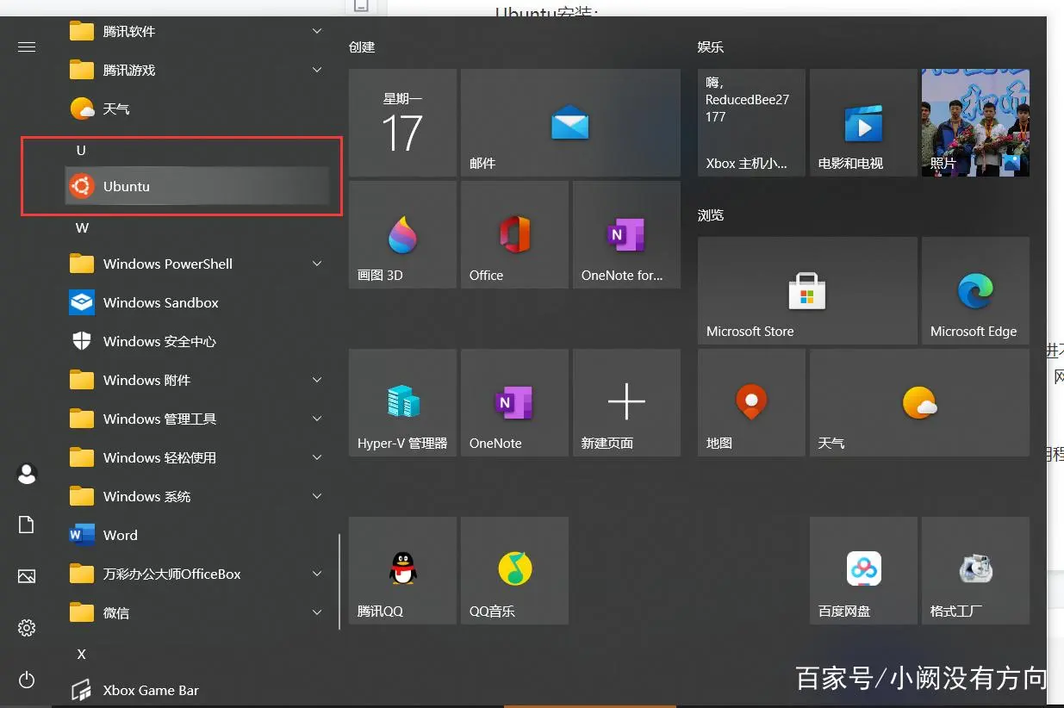Click the 新建页面 plus tile
Screen dimensions: 1064x708
[x=626, y=402]
